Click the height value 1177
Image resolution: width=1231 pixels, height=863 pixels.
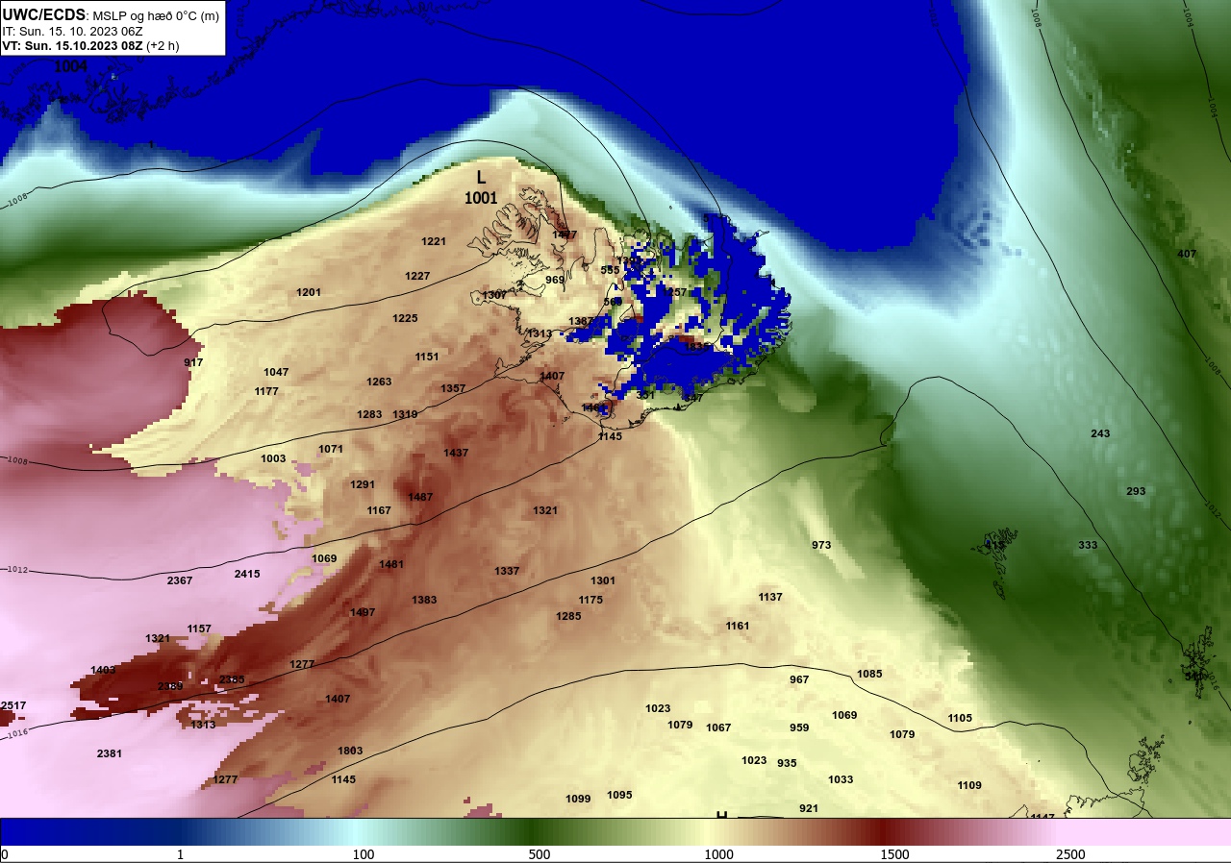266,391
